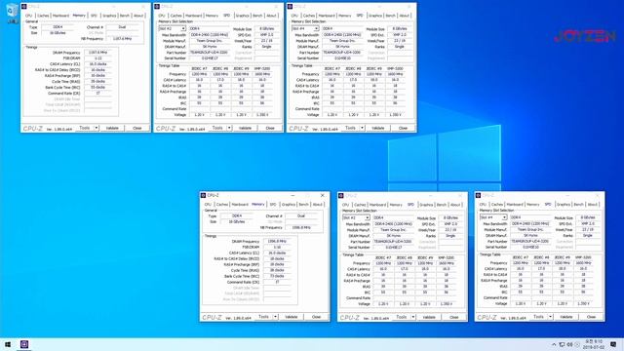Switch to the CPU tab in the top-left Memory window
Screen dimensions: 624x351
pos(28,16)
